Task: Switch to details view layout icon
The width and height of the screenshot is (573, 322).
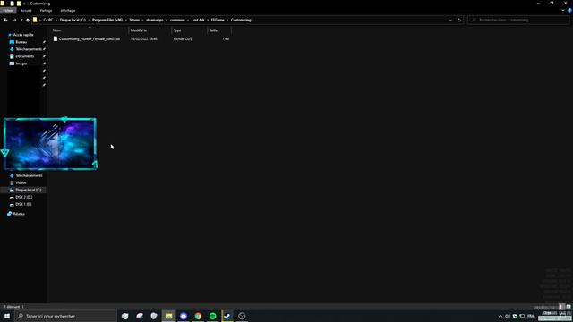Action: pos(561,307)
